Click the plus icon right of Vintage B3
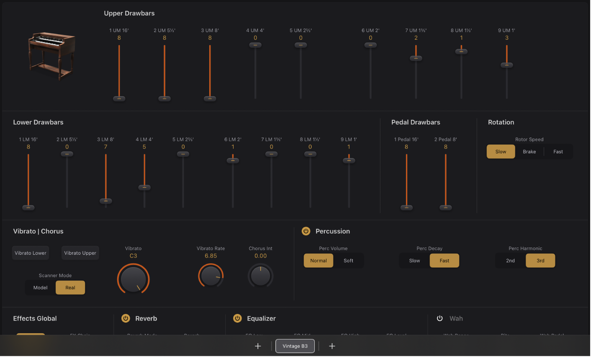This screenshot has height=357, width=591. coord(332,346)
